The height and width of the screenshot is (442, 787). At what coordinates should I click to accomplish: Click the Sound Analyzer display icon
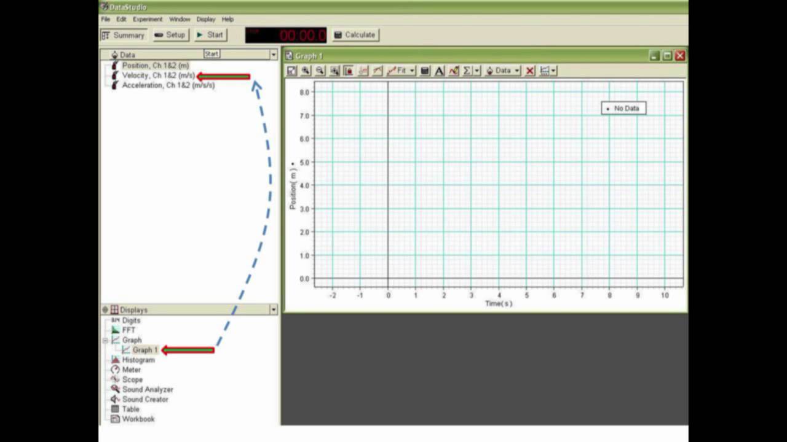point(115,389)
